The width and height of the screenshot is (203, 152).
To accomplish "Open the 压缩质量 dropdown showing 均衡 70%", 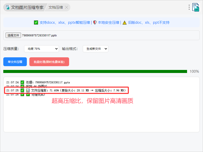I will tap(42, 49).
